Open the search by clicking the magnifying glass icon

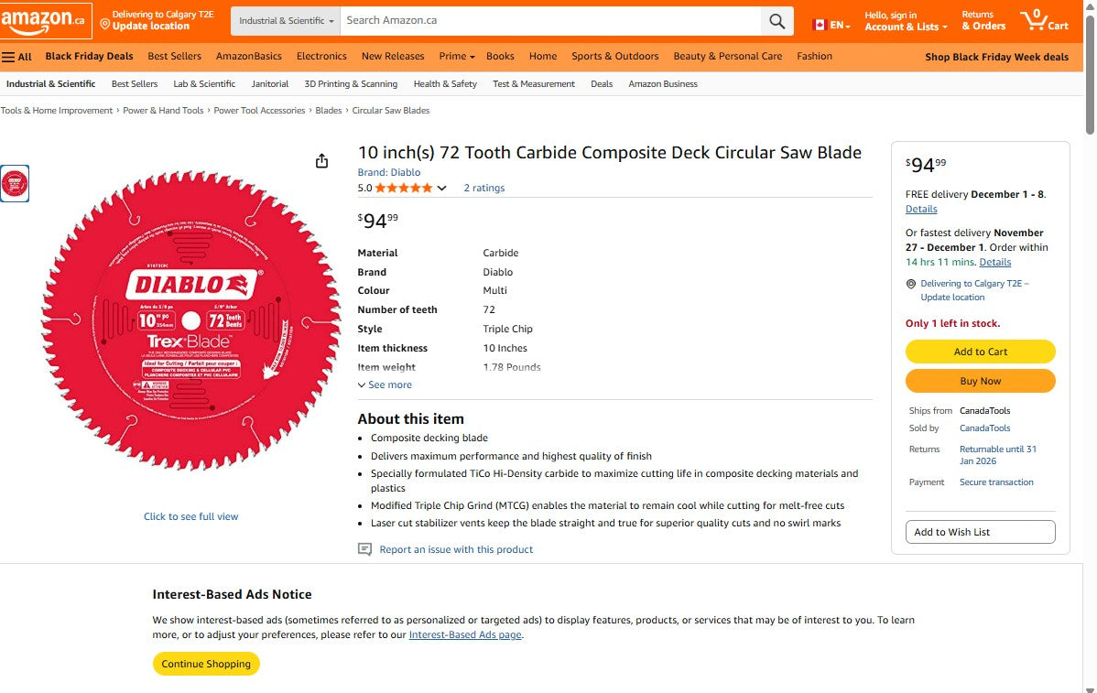[x=777, y=20]
